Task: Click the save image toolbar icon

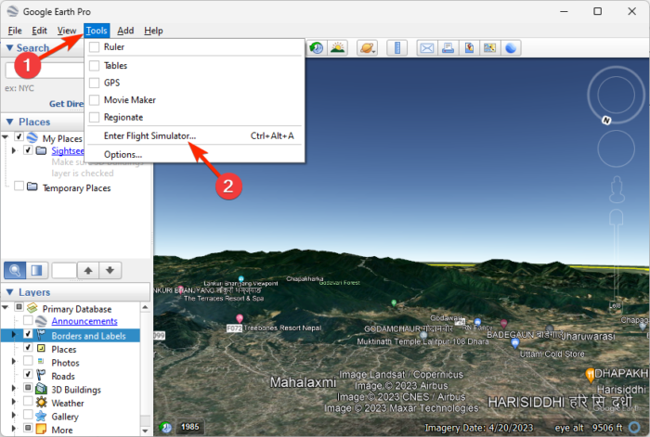Action: pyautogui.click(x=469, y=48)
